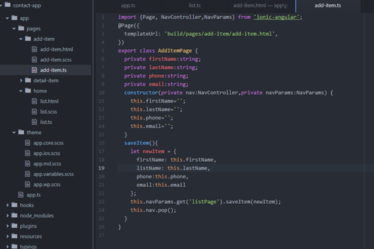The width and height of the screenshot is (374, 249).
Task: Click 'this.nav.pop();' in the code
Action: tap(153, 210)
